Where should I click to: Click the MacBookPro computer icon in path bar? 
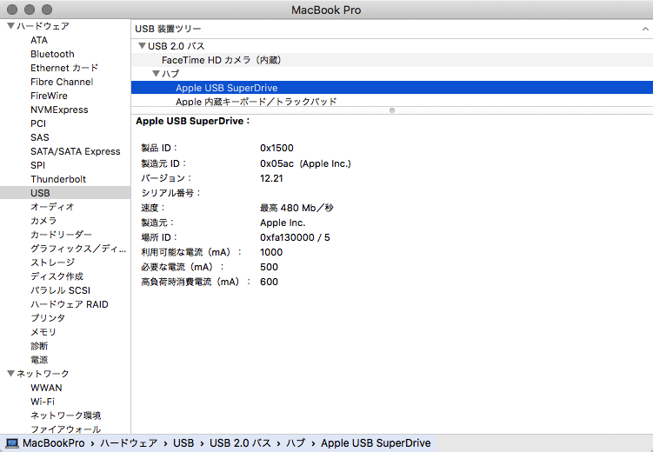(x=12, y=443)
